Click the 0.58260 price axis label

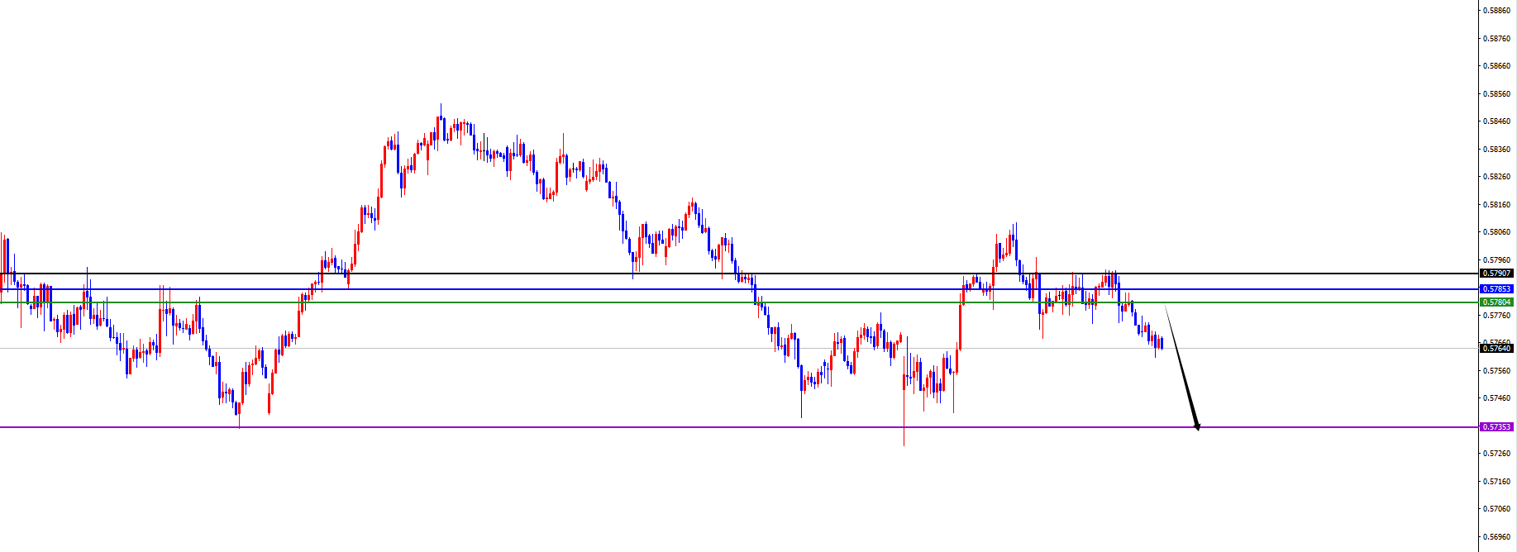tap(1497, 177)
